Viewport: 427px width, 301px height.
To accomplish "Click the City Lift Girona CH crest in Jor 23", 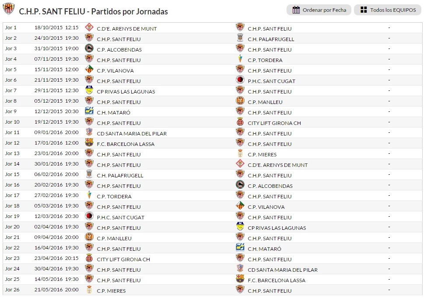I will [89, 257].
